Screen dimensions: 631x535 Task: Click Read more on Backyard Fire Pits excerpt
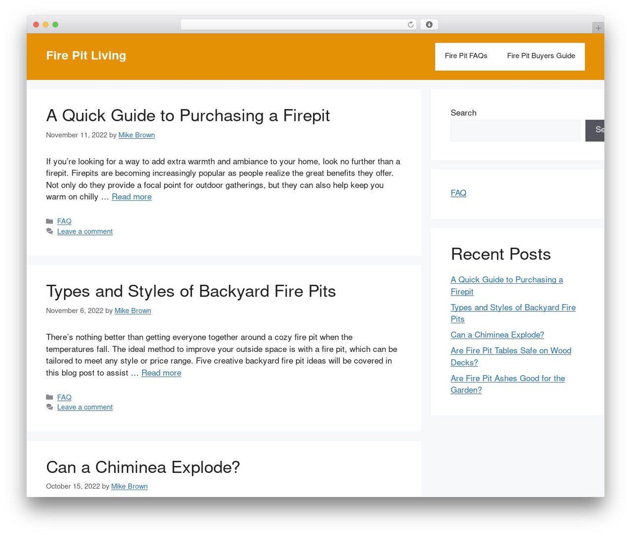tap(161, 373)
